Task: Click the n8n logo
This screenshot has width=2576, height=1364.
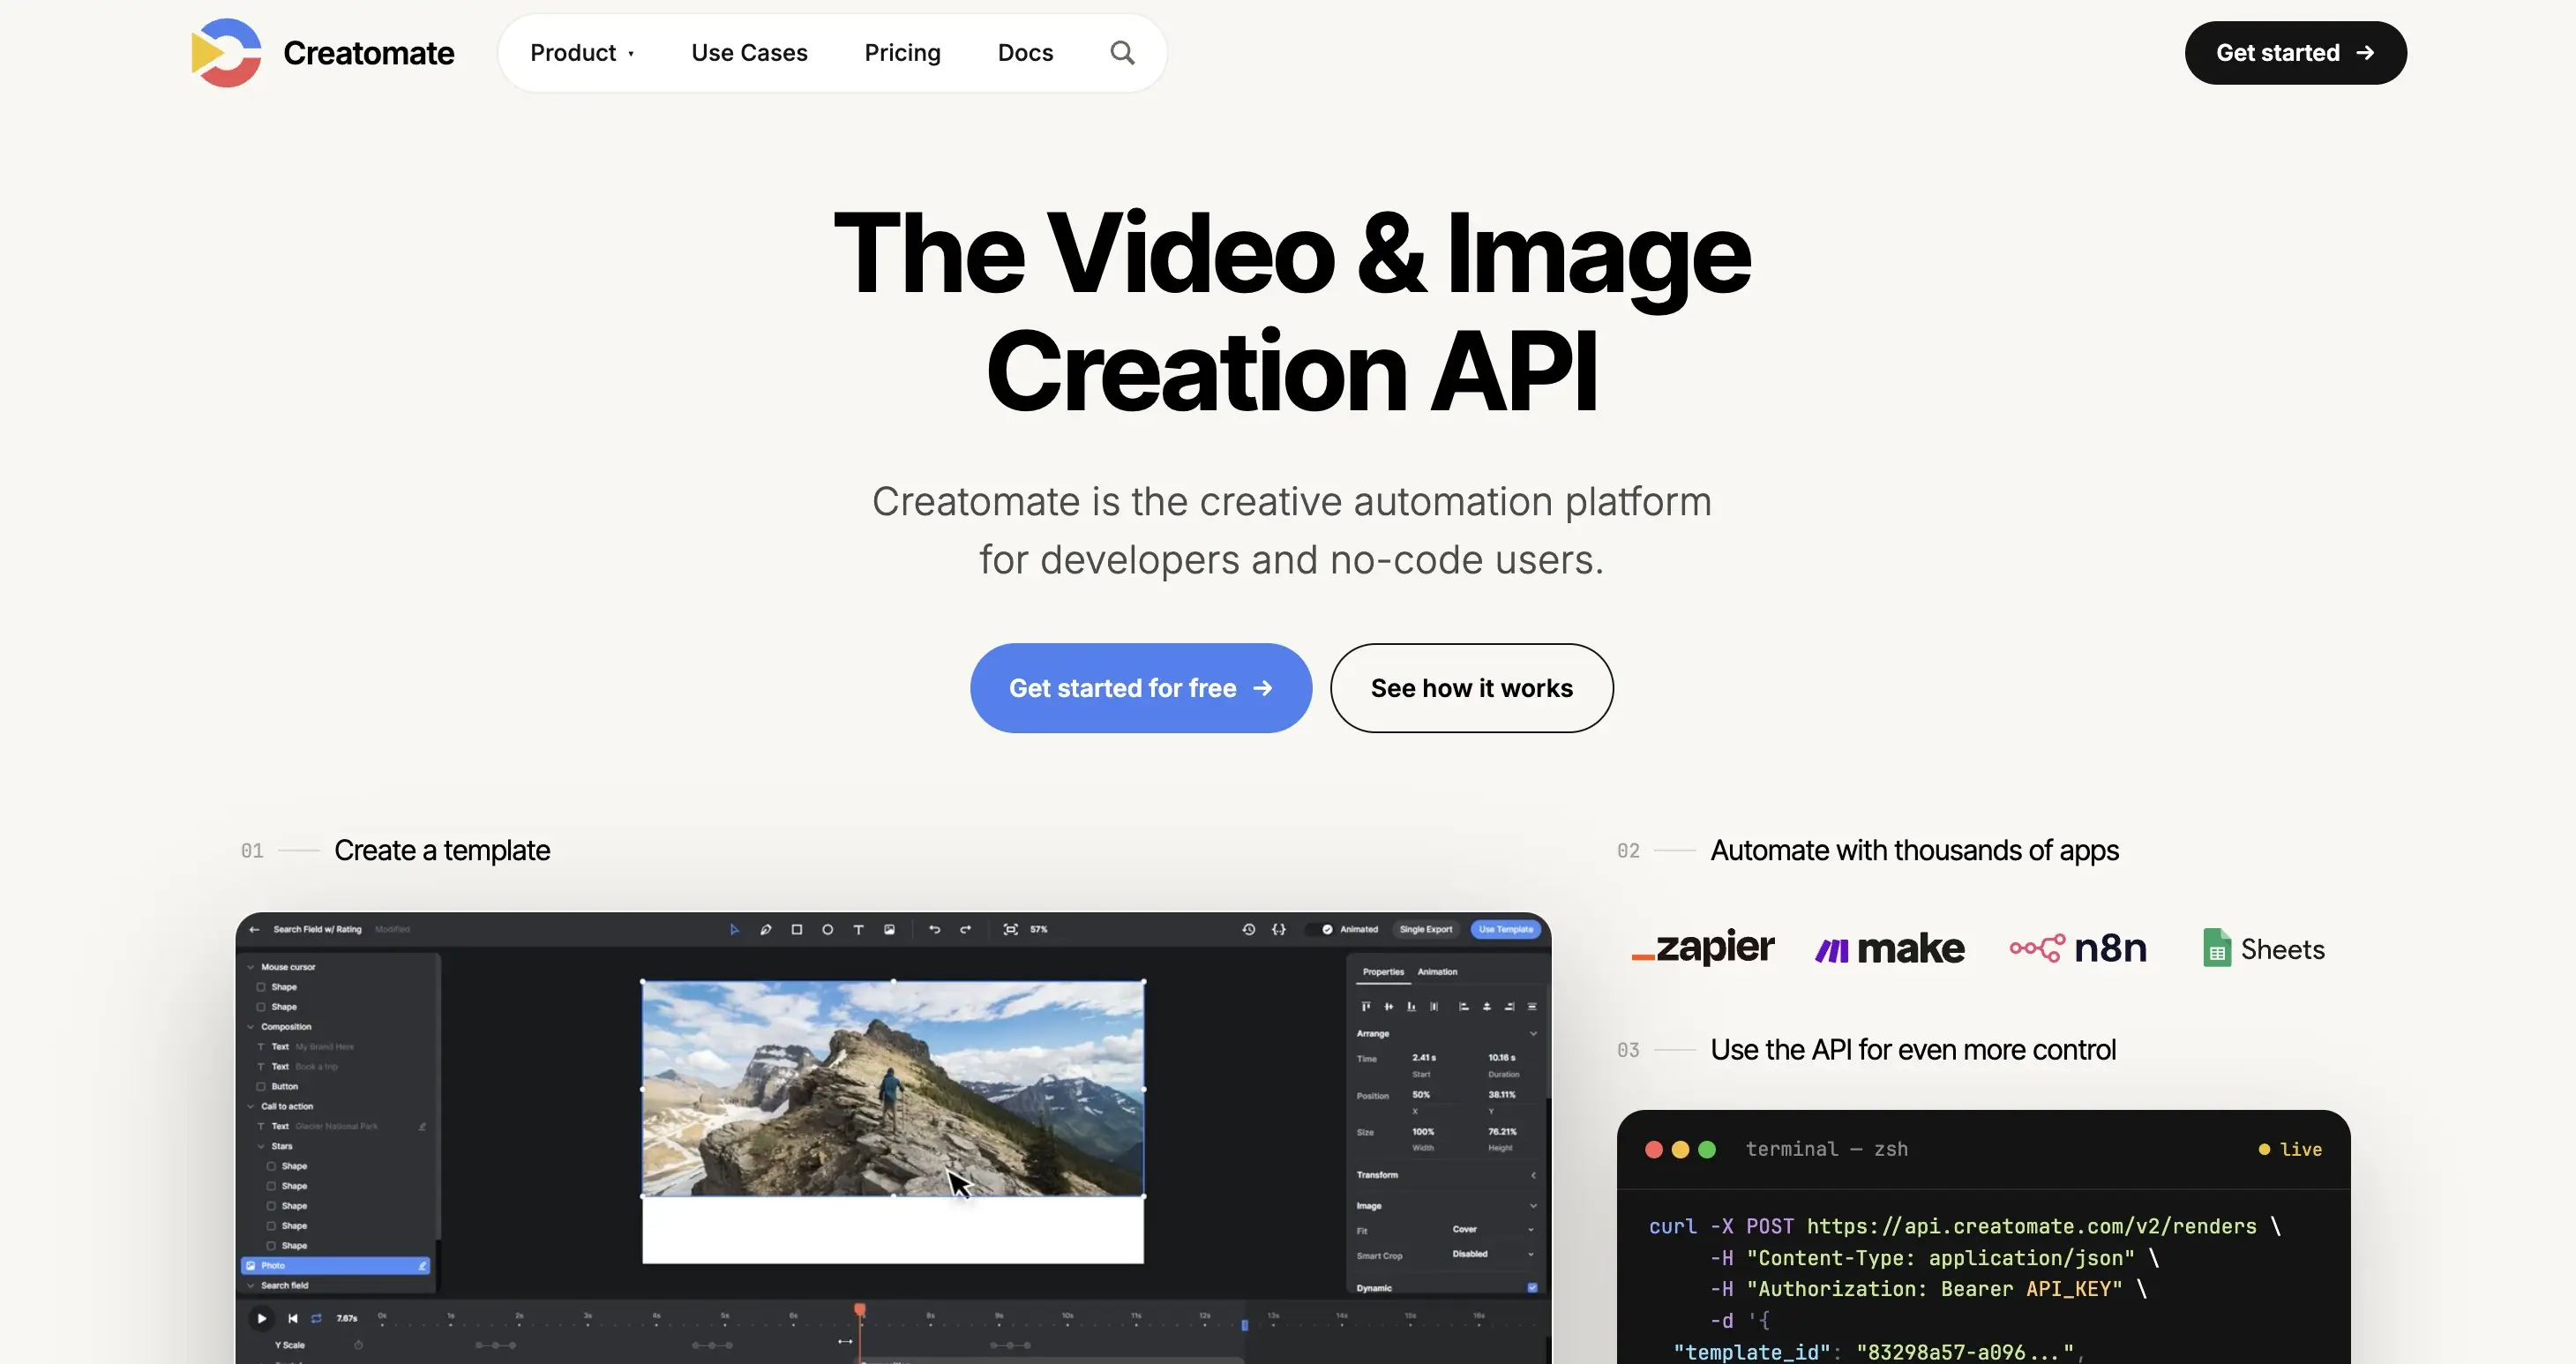Action: [x=2078, y=947]
